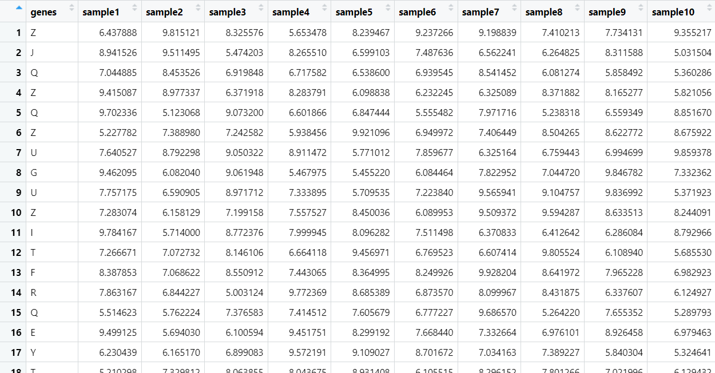Click sort arrows in sample4 header
The height and width of the screenshot is (373, 715).
(x=324, y=8)
